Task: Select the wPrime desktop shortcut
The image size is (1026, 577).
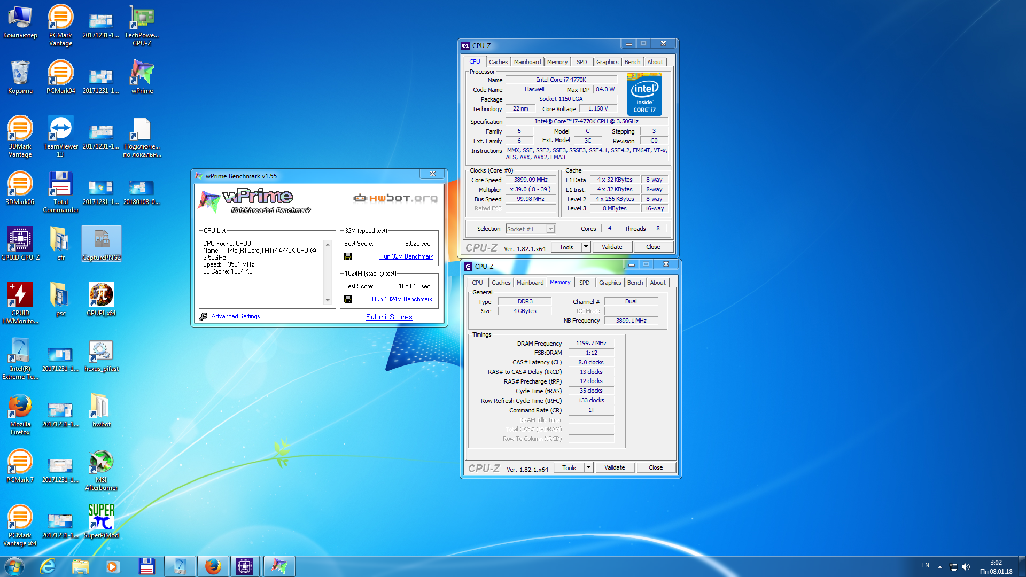Action: click(x=142, y=77)
